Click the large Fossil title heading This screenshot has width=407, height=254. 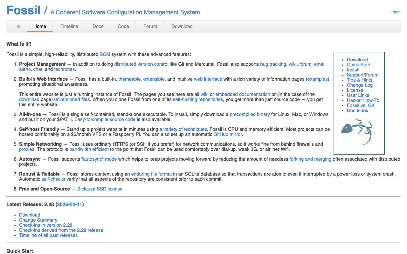pyautogui.click(x=24, y=10)
